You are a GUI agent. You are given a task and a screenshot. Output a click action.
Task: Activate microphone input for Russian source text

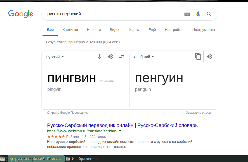99,56
